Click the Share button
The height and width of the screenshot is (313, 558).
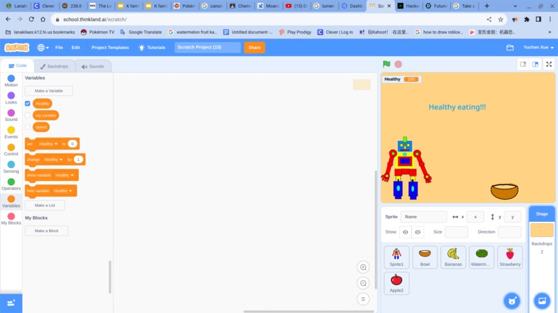(255, 47)
